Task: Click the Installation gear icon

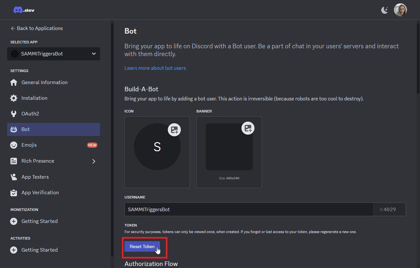Action: point(14,98)
